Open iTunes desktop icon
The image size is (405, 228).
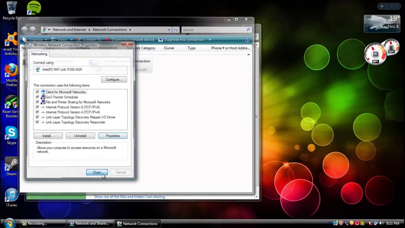[x=11, y=195]
